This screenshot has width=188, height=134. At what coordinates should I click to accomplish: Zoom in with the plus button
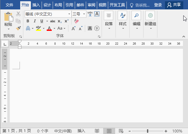pyautogui.click(x=166, y=131)
